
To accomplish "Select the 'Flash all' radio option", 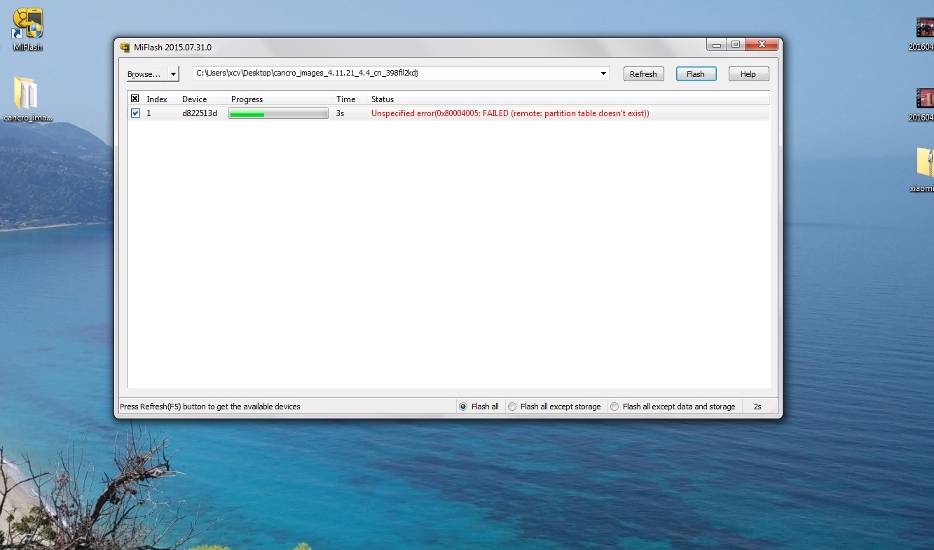I will coord(462,407).
